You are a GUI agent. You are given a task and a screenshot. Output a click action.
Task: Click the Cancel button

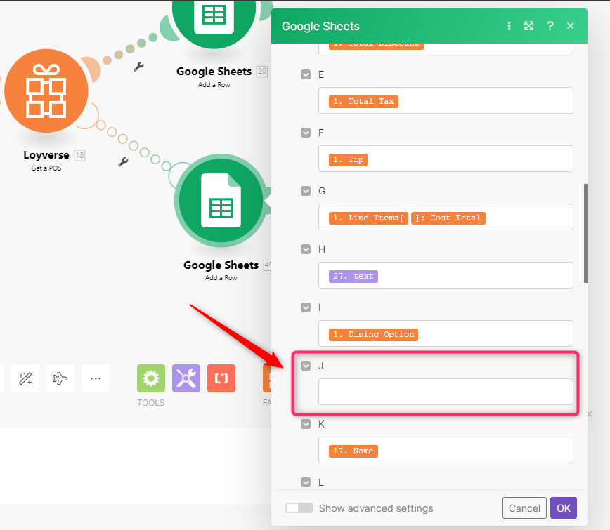[524, 508]
